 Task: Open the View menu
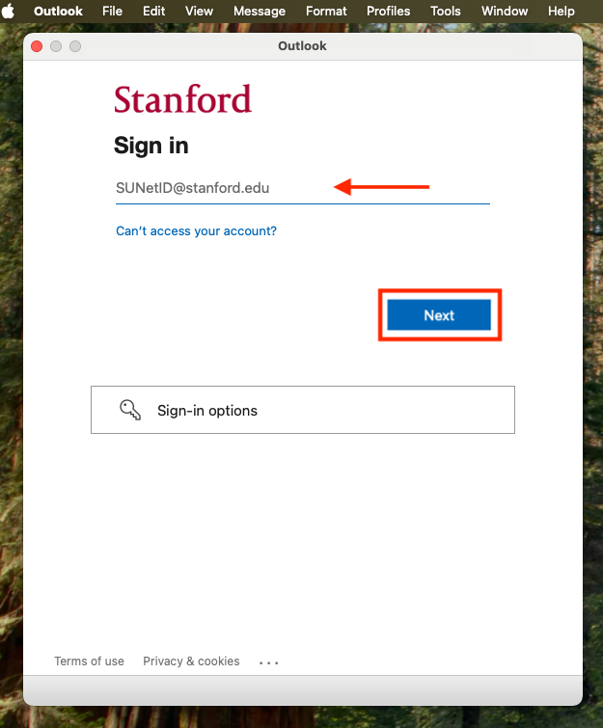tap(199, 11)
